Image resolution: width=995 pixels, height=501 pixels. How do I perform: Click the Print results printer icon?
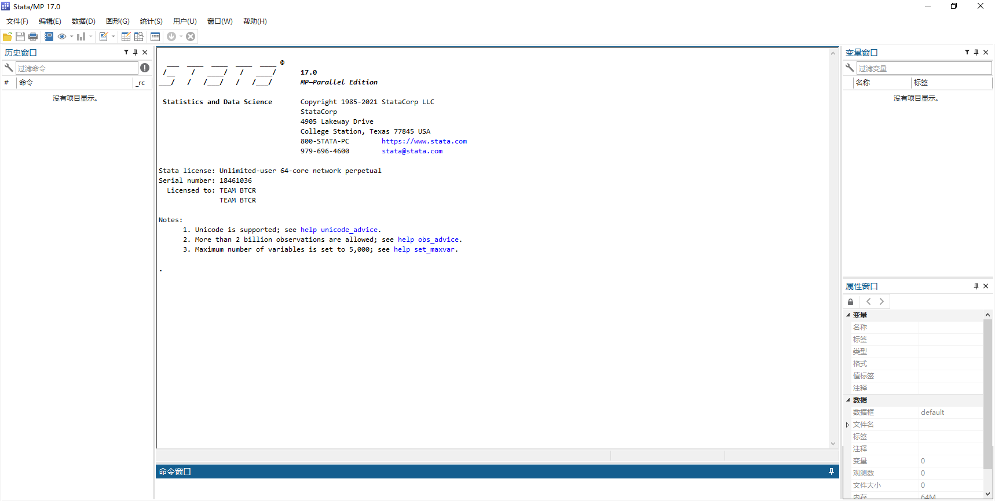[x=33, y=36]
